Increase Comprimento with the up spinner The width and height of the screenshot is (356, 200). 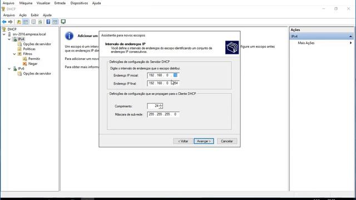pyautogui.click(x=161, y=104)
